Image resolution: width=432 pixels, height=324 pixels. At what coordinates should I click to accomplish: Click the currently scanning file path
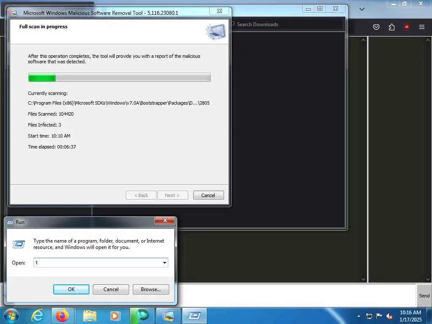click(x=119, y=103)
